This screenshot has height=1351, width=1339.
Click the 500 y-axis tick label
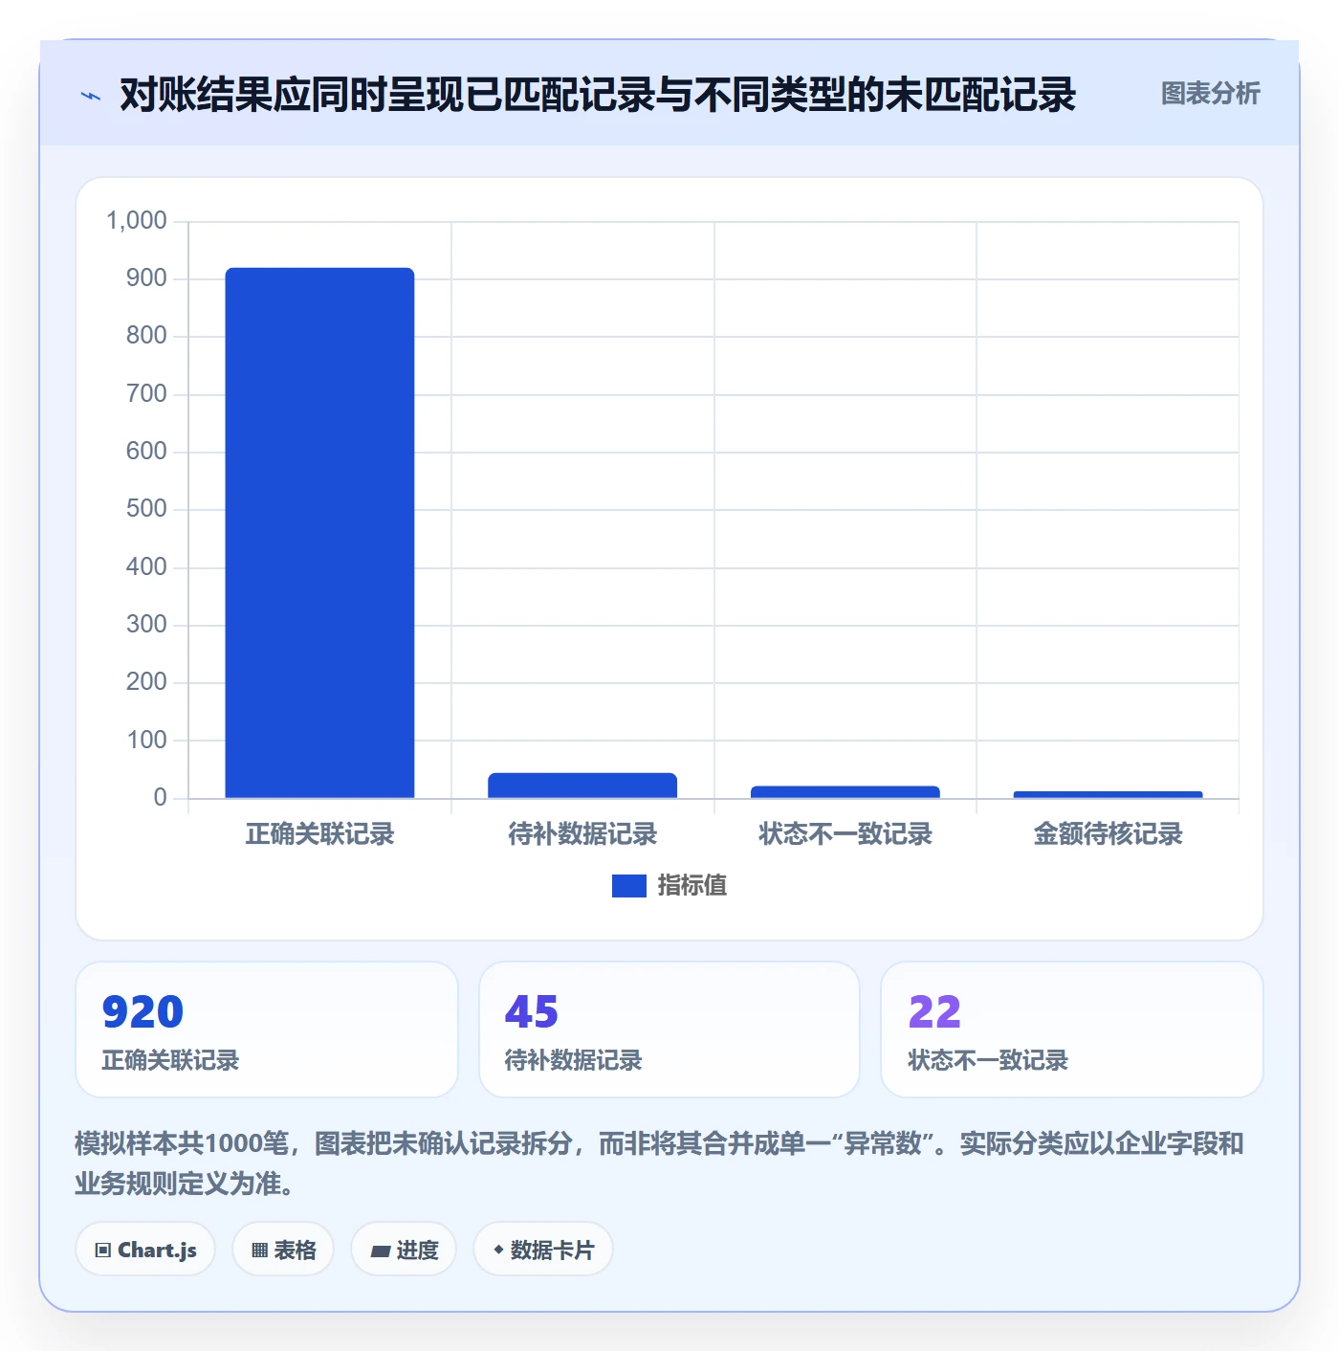coord(146,509)
